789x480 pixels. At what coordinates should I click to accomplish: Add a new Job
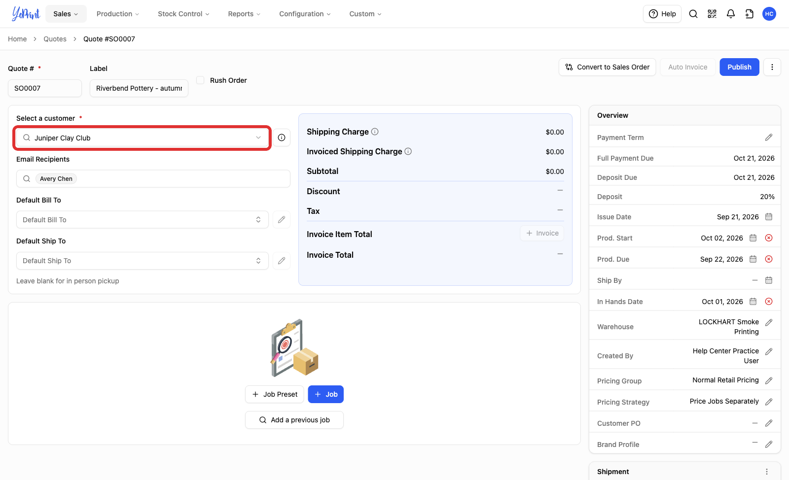(326, 394)
